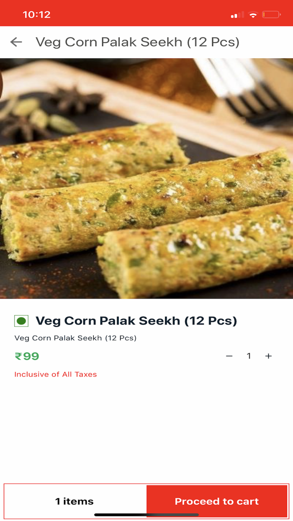This screenshot has width=293, height=521.
Task: Click the Inclusive of All Taxes note
Action: coord(56,374)
